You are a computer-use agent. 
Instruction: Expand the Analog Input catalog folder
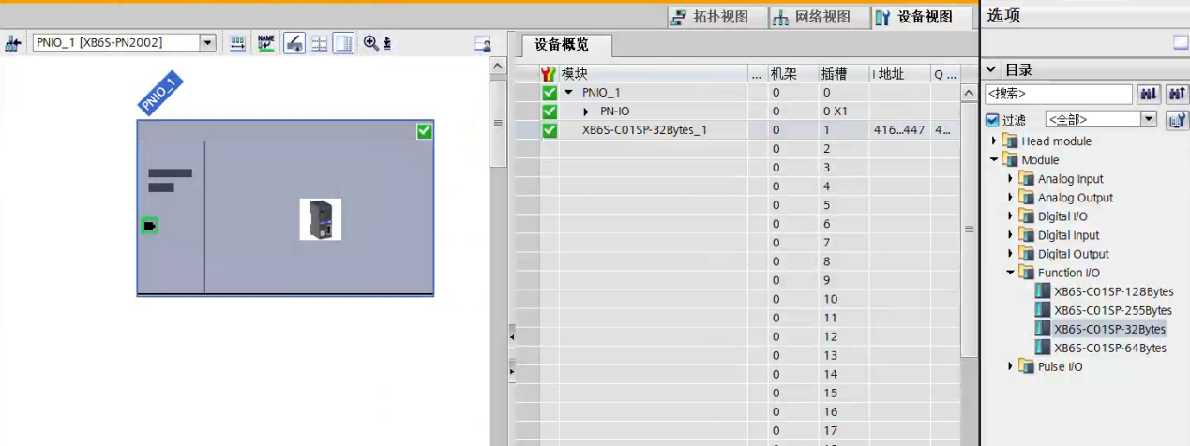pyautogui.click(x=1011, y=179)
